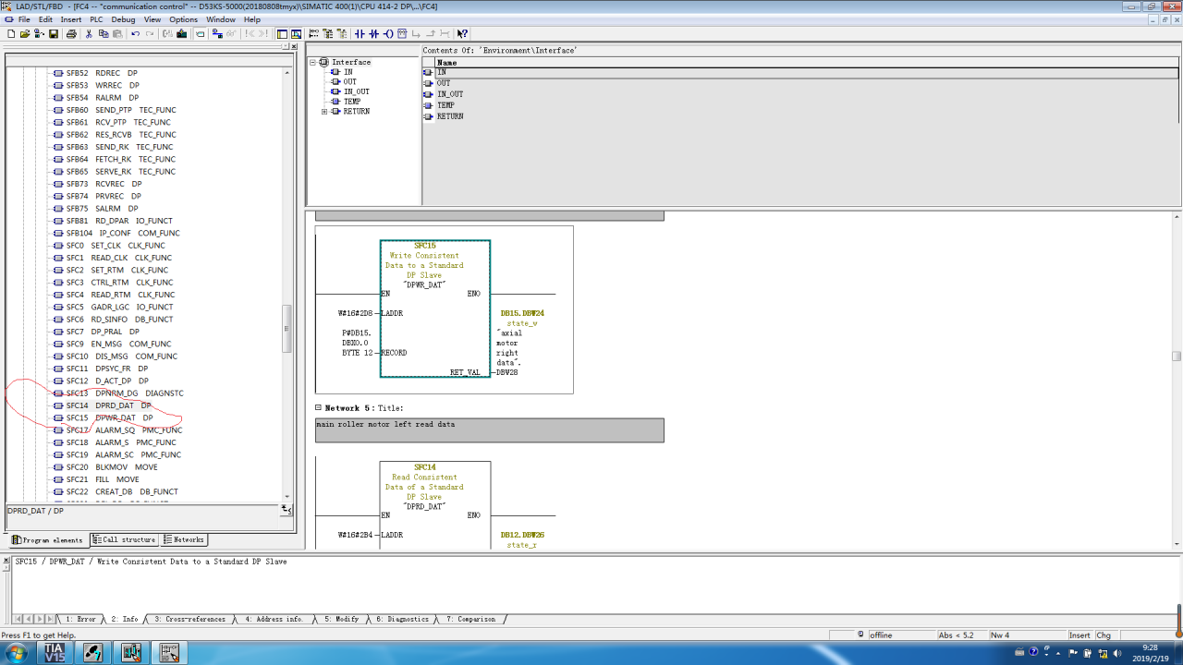
Task: Click the Open folder toolbar icon
Action: point(25,33)
